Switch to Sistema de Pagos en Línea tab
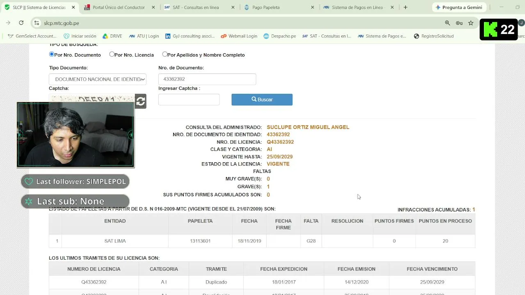Image resolution: width=525 pixels, height=295 pixels. pos(358,7)
